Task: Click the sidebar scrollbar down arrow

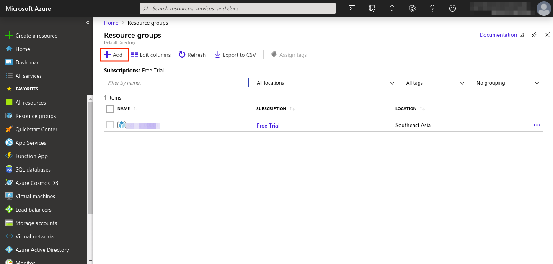Action: point(90,261)
